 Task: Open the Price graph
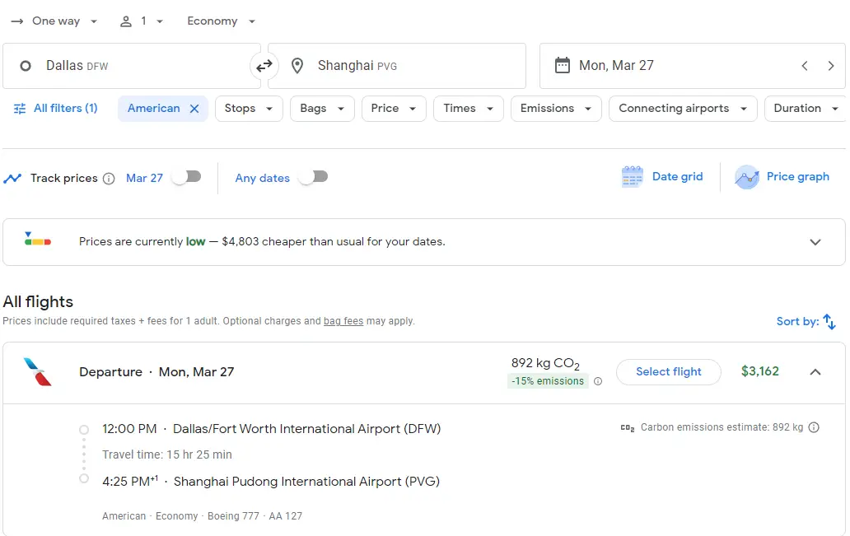pyautogui.click(x=782, y=177)
